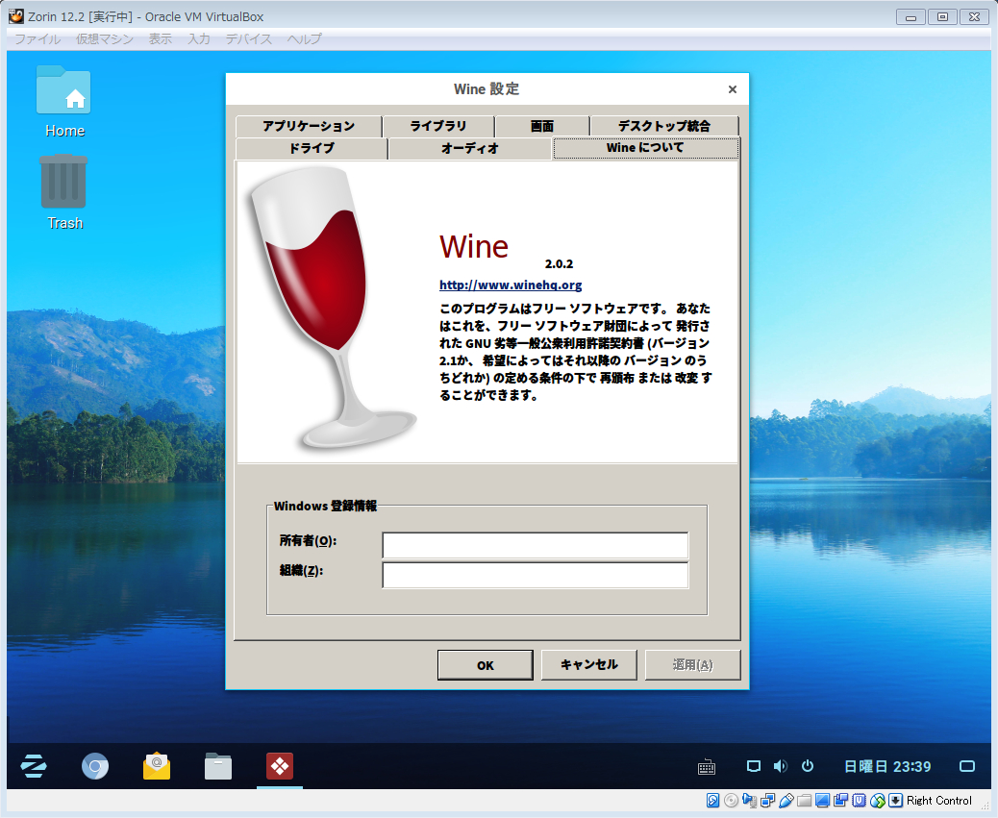998x818 pixels.
Task: Open the file manager from the taskbar
Action: [x=218, y=766]
